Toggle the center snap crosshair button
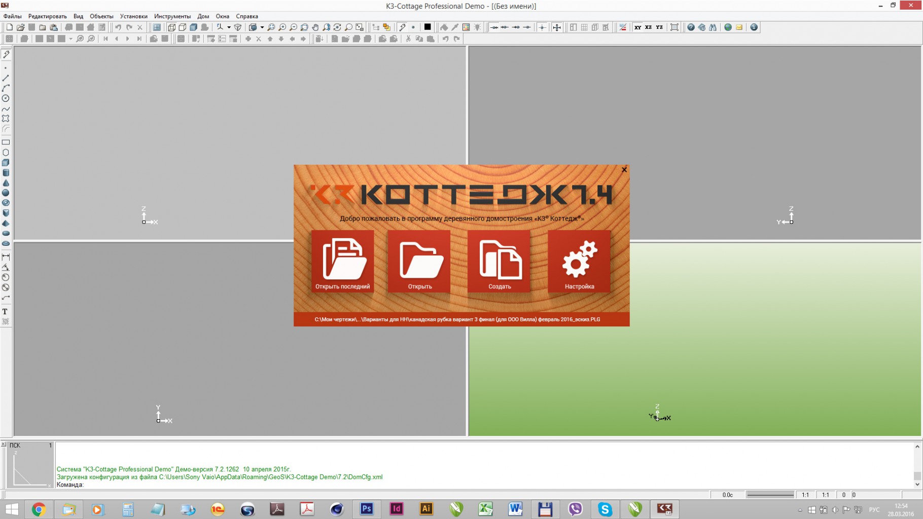The height and width of the screenshot is (519, 923). (542, 27)
